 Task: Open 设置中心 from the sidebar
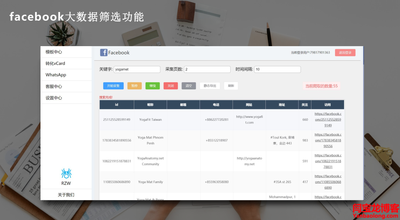pos(54,98)
